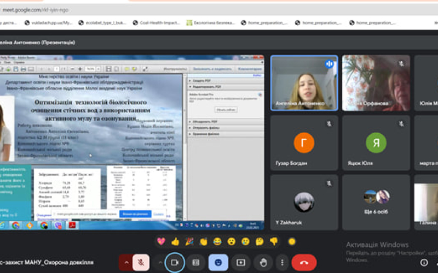Expand the Хранение файлов panel

coord(225,134)
